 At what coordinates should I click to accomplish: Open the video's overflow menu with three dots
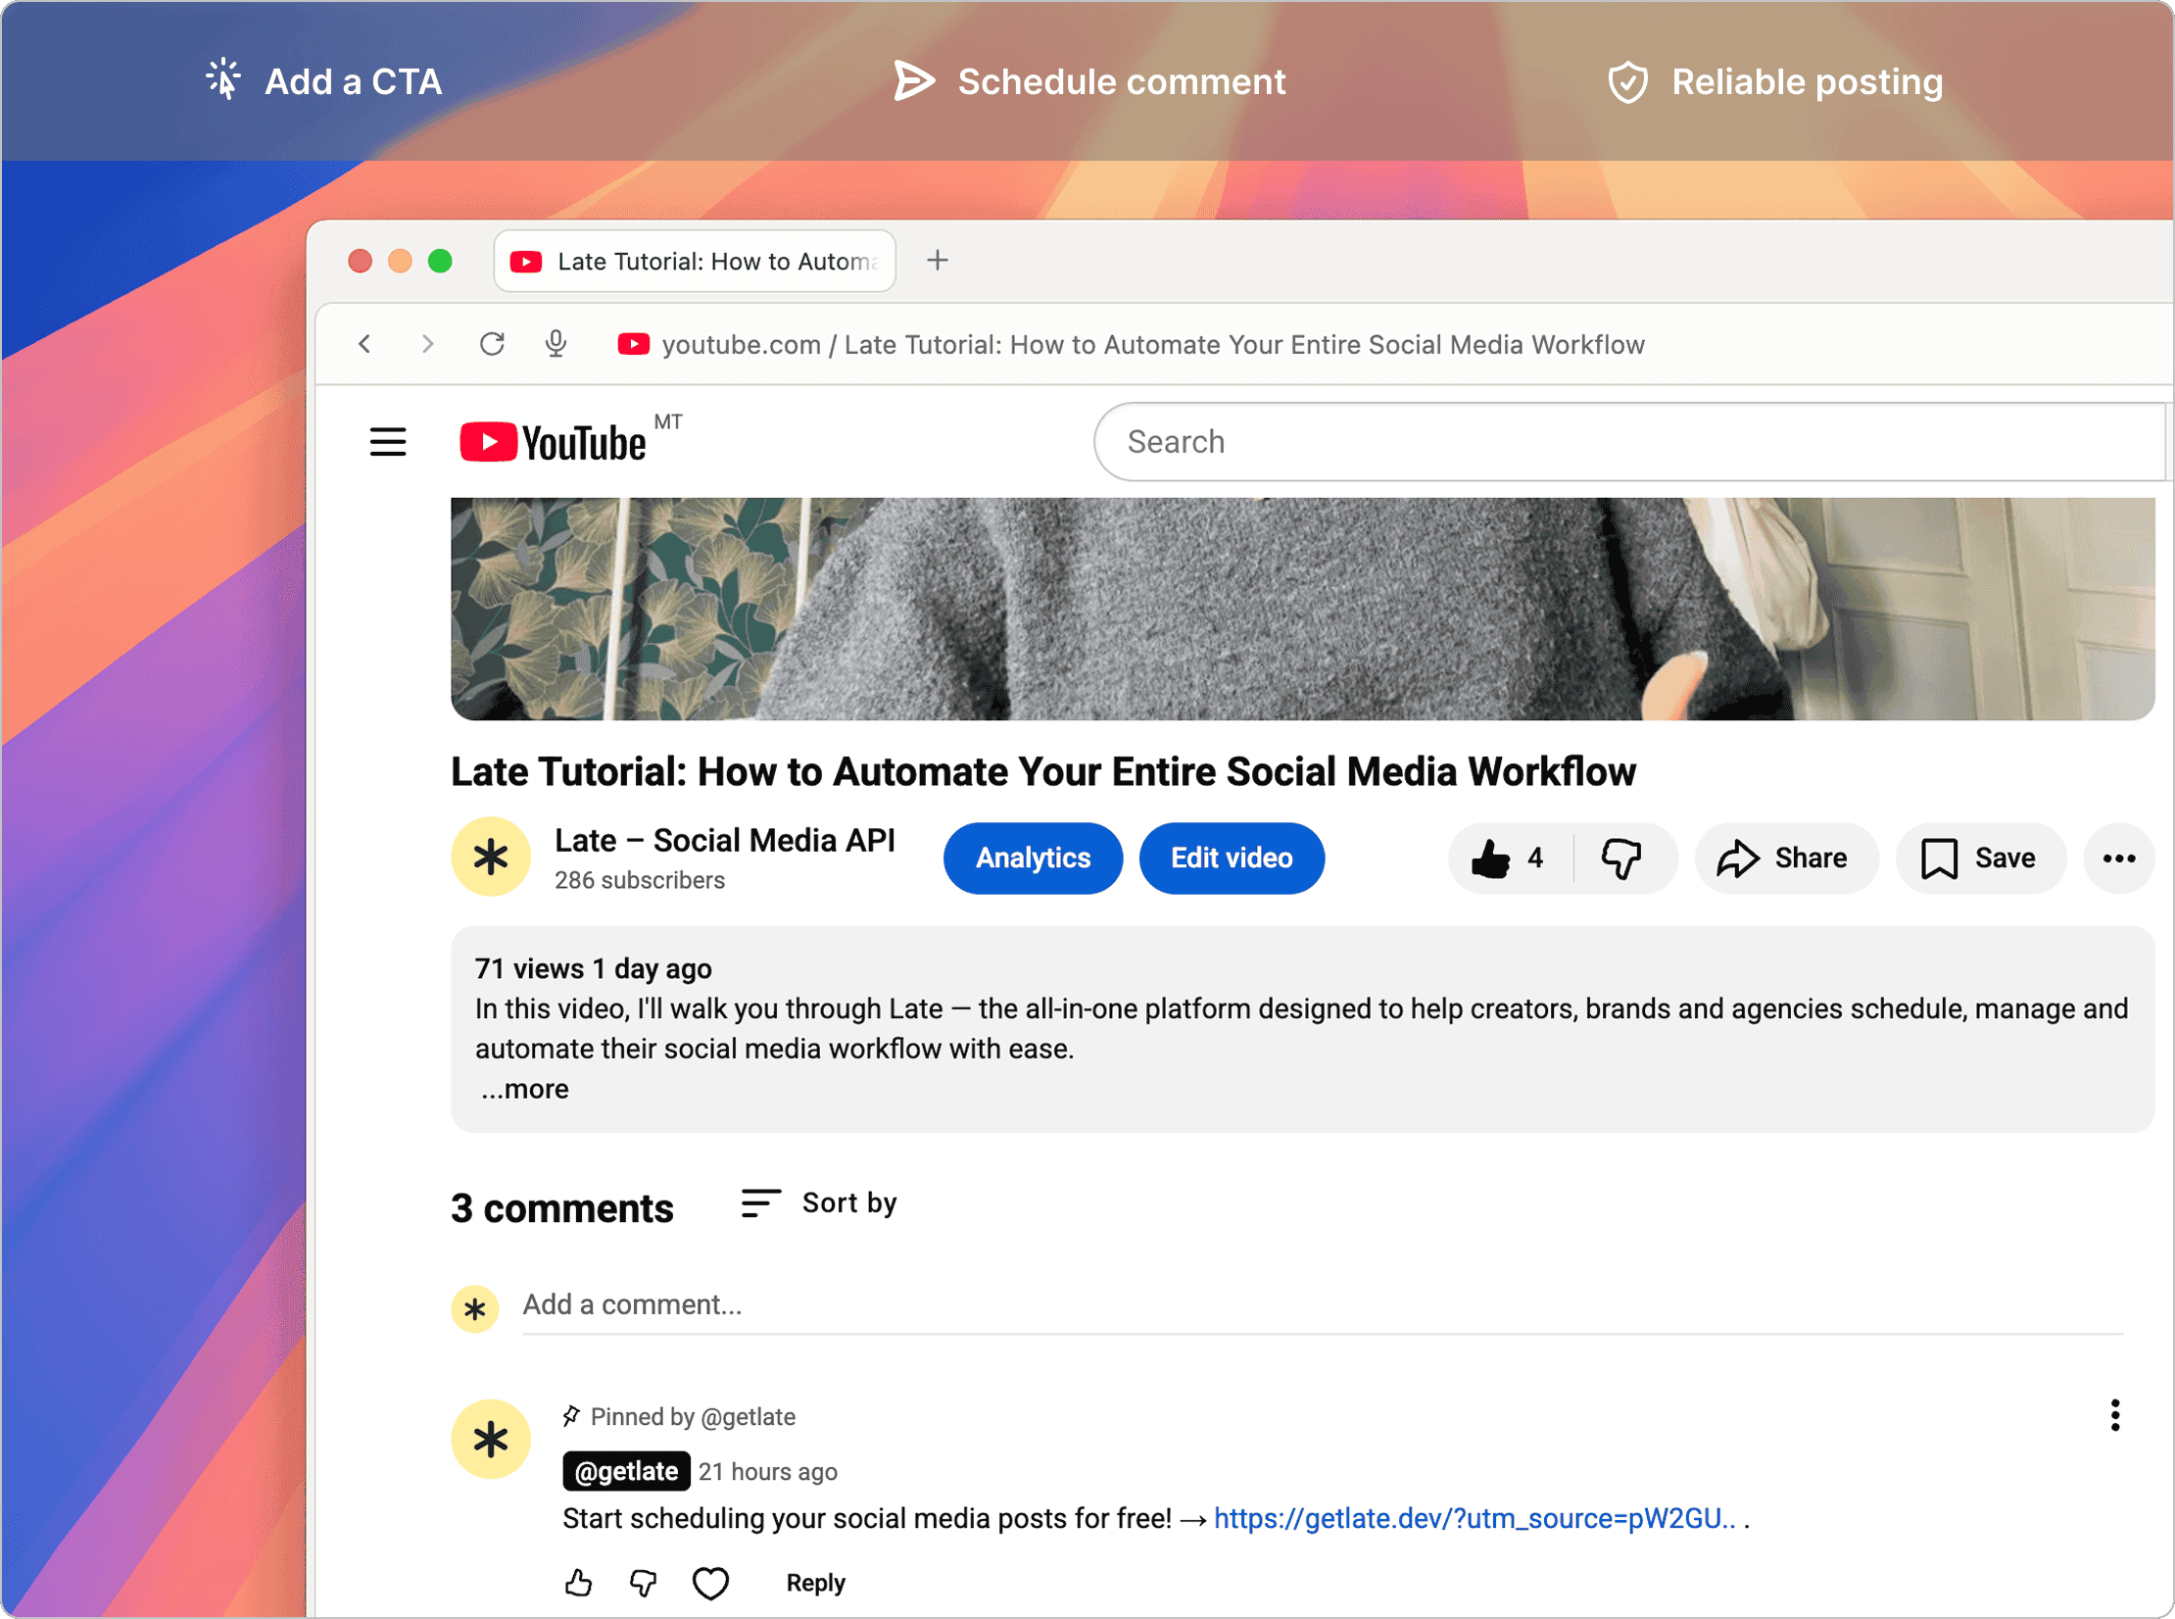(2119, 858)
